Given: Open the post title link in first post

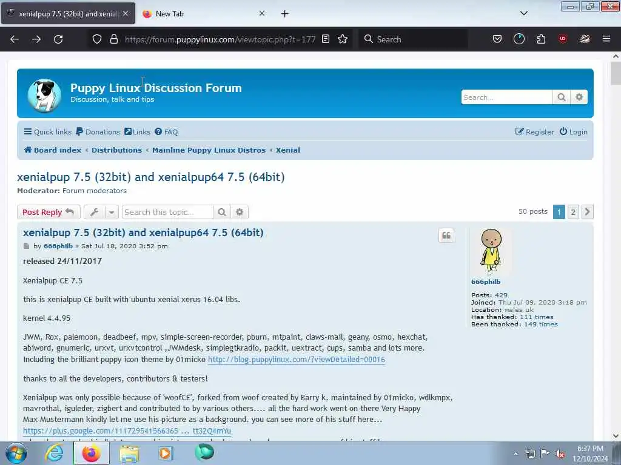Looking at the screenshot, I should point(143,232).
